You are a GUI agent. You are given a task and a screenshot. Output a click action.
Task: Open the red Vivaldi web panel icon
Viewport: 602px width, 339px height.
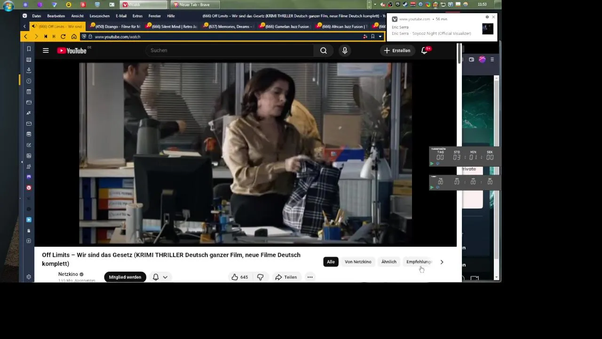(29, 188)
